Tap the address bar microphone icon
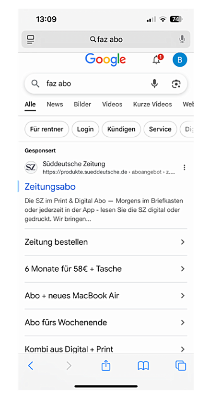The height and width of the screenshot is (397, 209). click(182, 39)
